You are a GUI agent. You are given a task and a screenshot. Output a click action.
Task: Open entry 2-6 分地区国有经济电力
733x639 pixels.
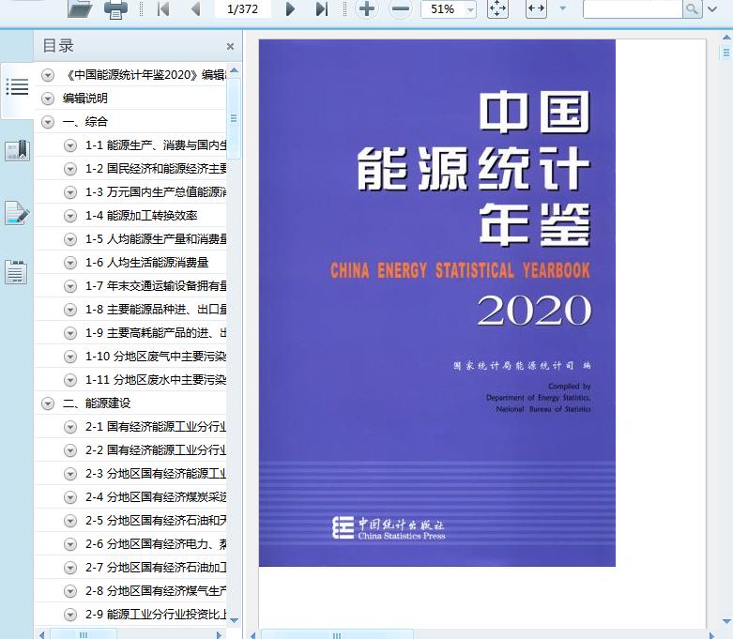click(156, 544)
